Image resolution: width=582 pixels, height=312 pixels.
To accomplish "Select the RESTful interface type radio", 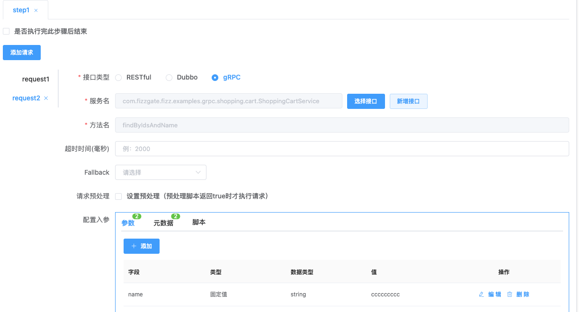I will [118, 78].
